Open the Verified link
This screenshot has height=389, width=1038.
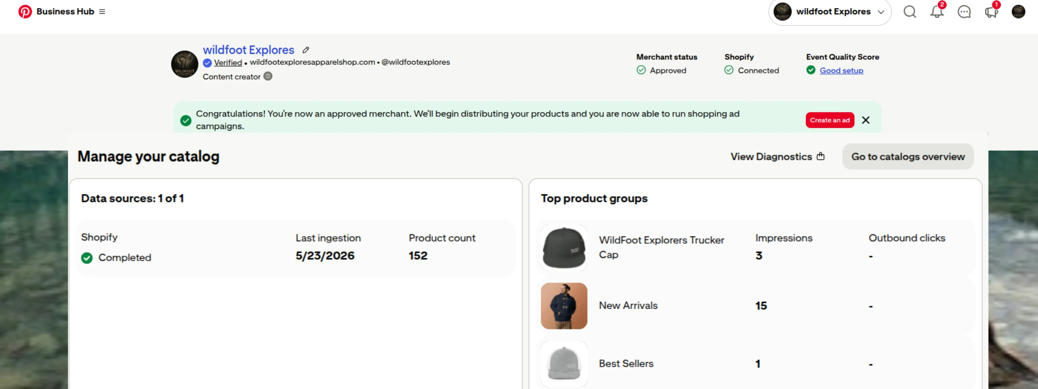pos(228,62)
